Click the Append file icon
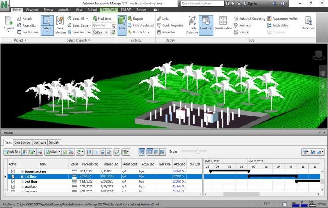This screenshot has width=328, height=208. coord(8,21)
